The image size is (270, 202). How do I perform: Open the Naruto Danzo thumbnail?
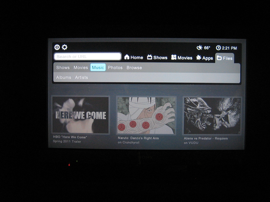tap(146, 115)
